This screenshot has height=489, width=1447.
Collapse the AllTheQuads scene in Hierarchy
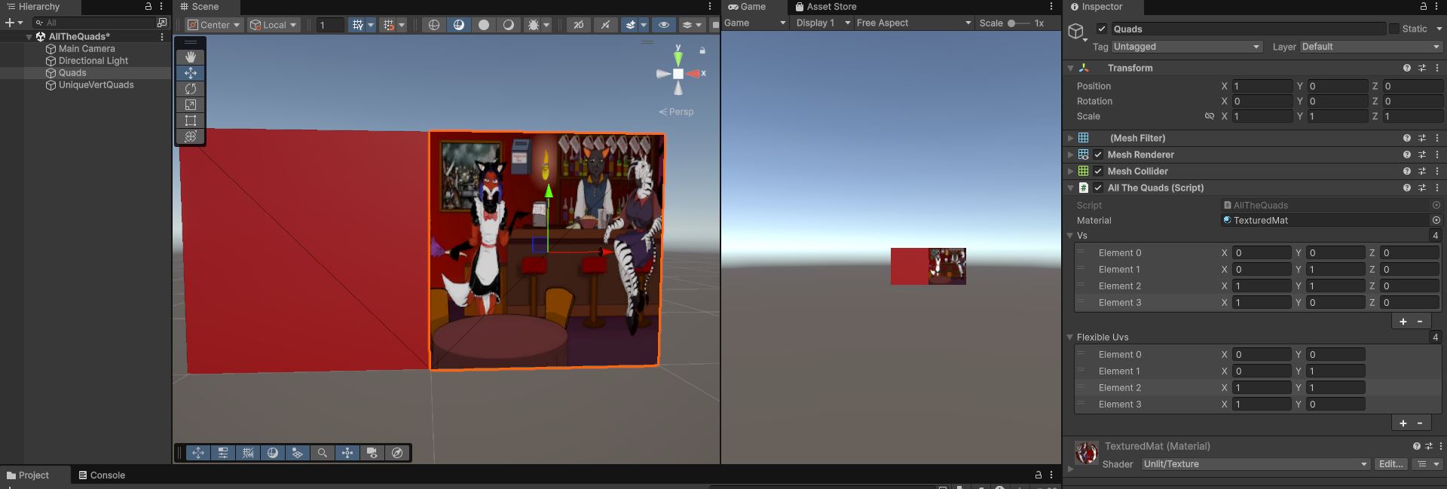point(29,36)
